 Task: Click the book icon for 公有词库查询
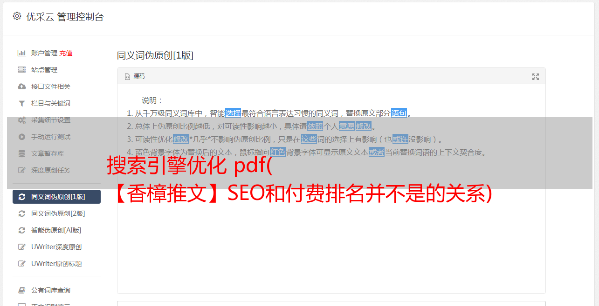tap(21, 290)
